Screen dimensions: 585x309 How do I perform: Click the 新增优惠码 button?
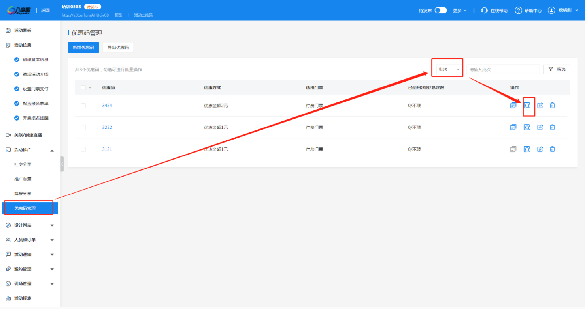coord(83,48)
